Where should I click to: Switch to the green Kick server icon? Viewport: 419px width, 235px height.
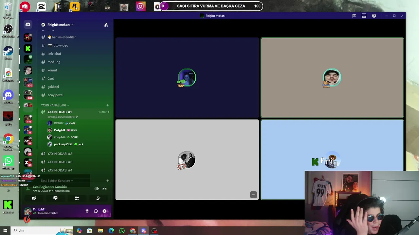coord(28,49)
